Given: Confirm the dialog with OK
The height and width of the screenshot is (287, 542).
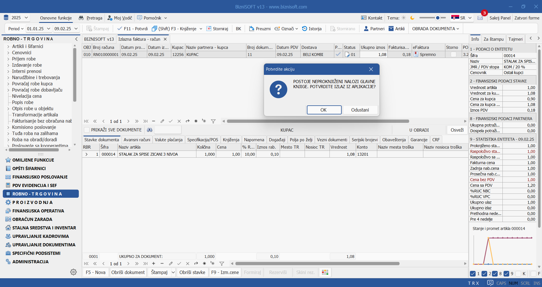Looking at the screenshot, I should click(x=324, y=110).
